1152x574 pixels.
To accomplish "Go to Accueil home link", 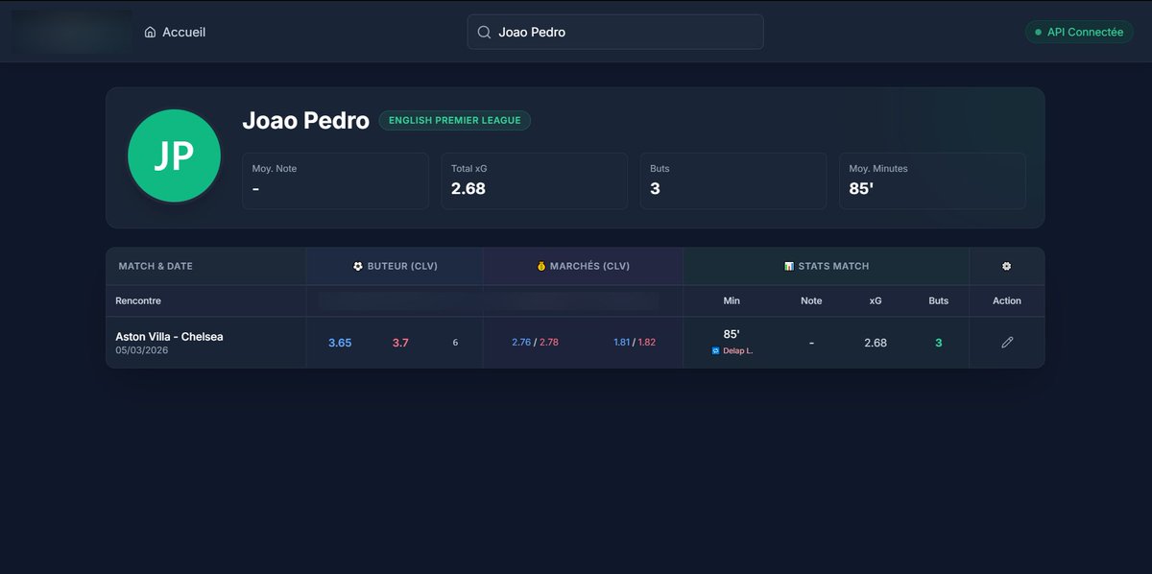I will coord(175,32).
